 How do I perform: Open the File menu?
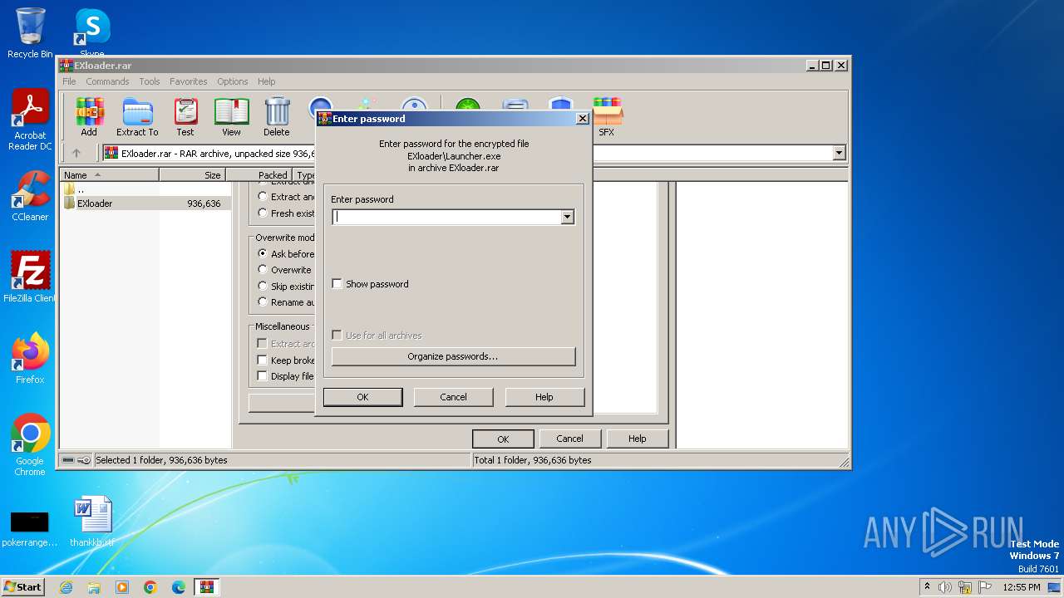pos(69,81)
